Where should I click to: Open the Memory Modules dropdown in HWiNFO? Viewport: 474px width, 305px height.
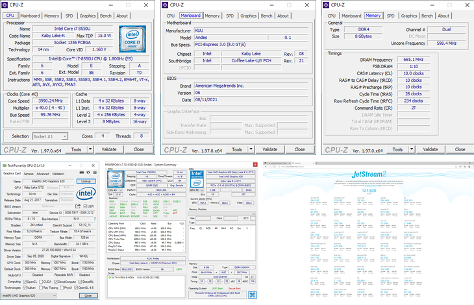point(222,213)
